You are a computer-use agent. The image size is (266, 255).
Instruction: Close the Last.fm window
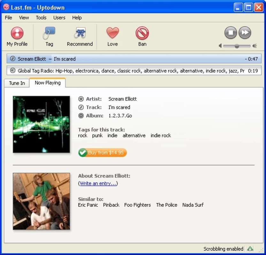click(x=259, y=7)
